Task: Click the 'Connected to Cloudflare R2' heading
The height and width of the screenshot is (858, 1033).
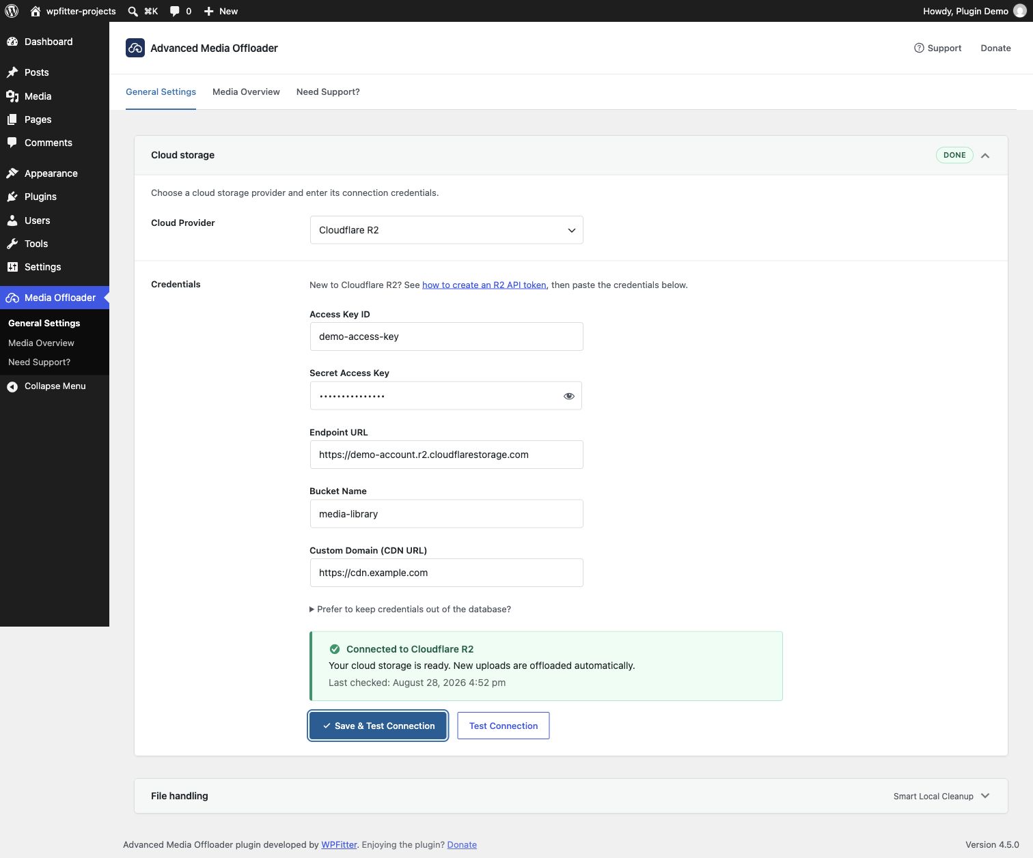Action: [x=410, y=649]
